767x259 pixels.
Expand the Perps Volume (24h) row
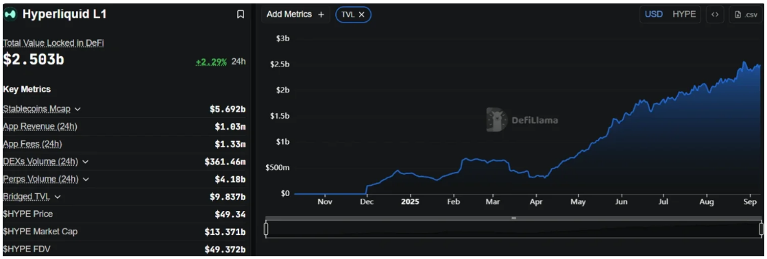point(86,179)
